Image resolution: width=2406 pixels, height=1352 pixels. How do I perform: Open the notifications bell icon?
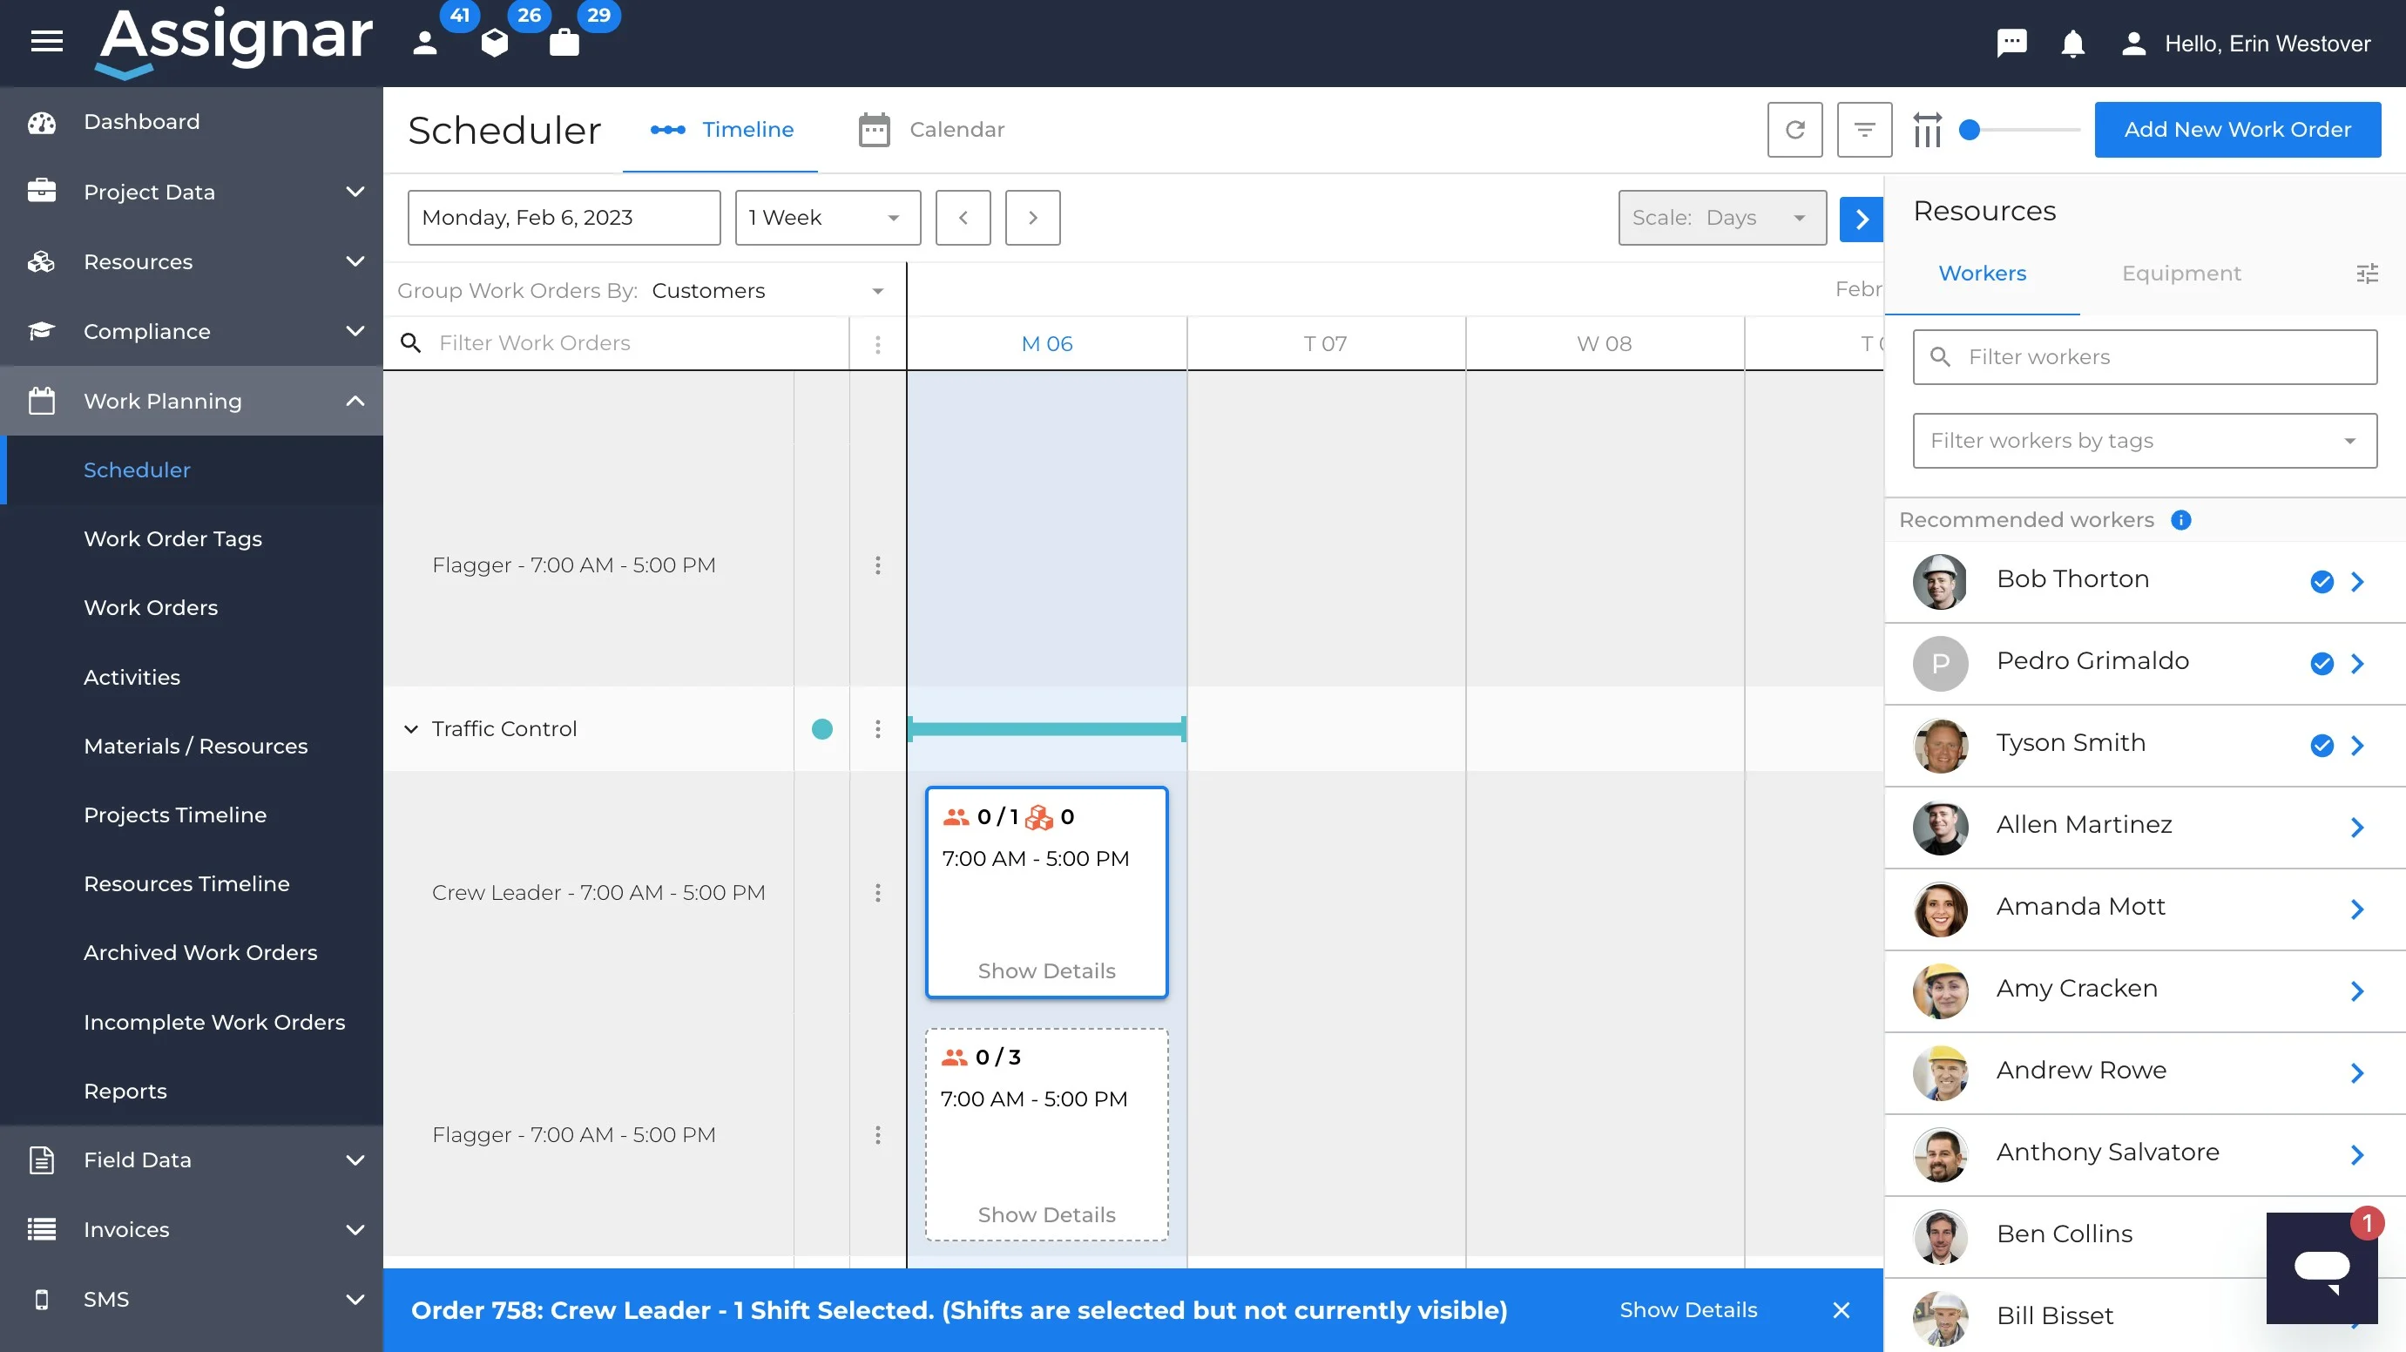(x=2072, y=44)
